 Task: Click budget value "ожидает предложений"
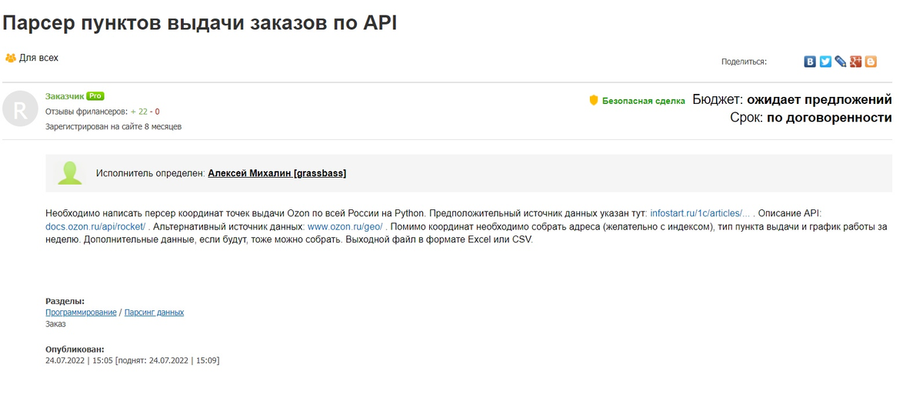pos(819,99)
